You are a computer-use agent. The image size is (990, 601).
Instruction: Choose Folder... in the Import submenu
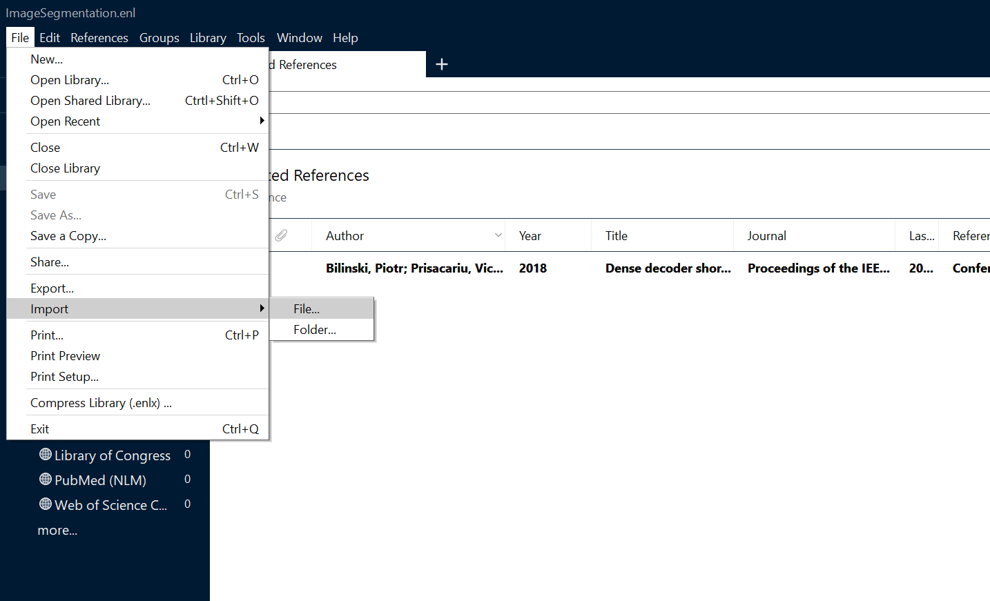(322, 330)
